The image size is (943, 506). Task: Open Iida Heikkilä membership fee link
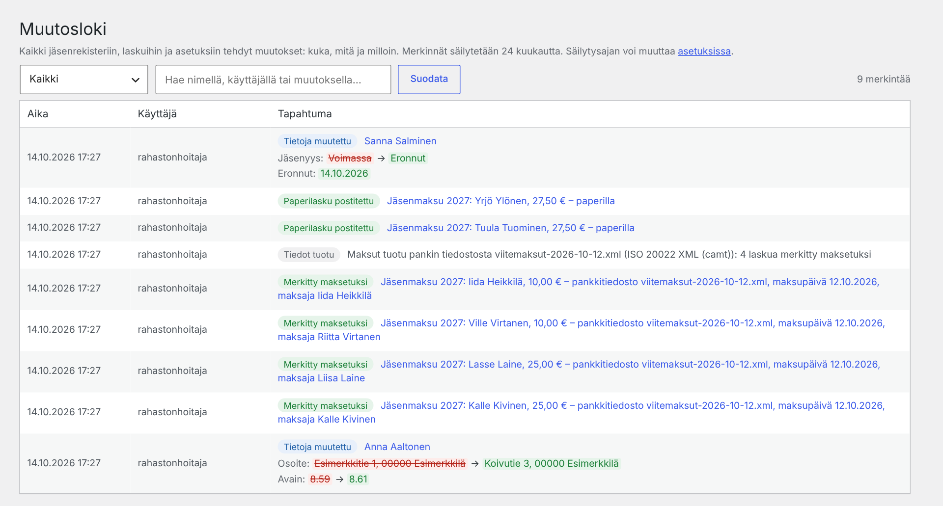(579, 289)
